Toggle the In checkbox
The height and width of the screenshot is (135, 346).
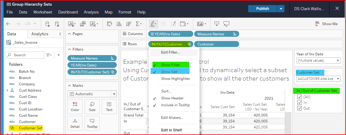pyautogui.click(x=299, y=103)
